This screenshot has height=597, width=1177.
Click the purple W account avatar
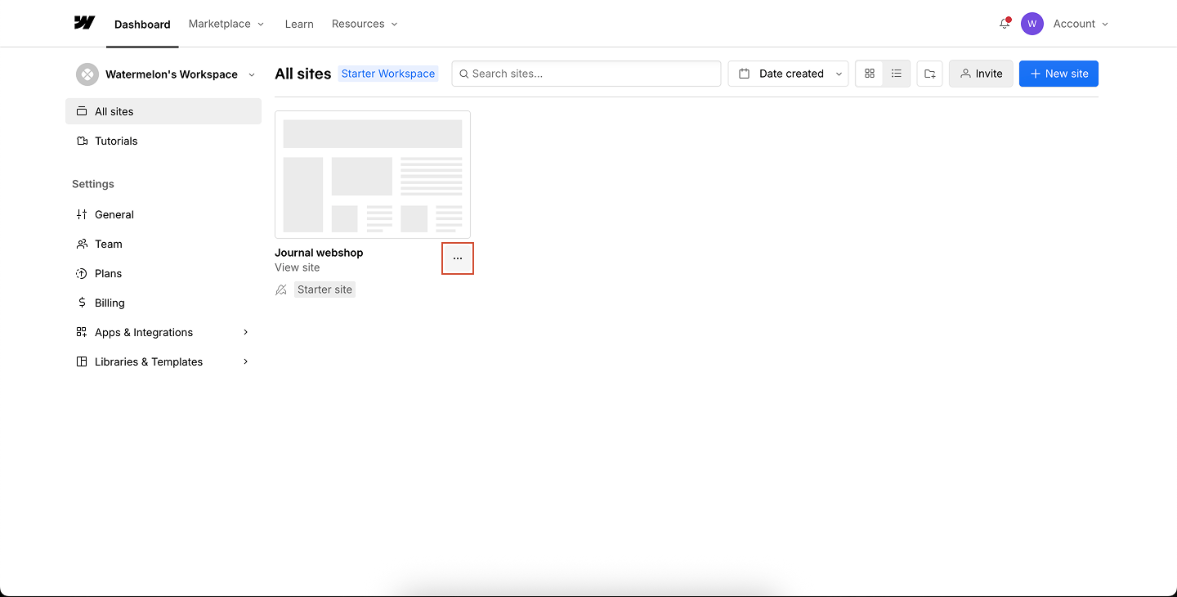coord(1032,24)
